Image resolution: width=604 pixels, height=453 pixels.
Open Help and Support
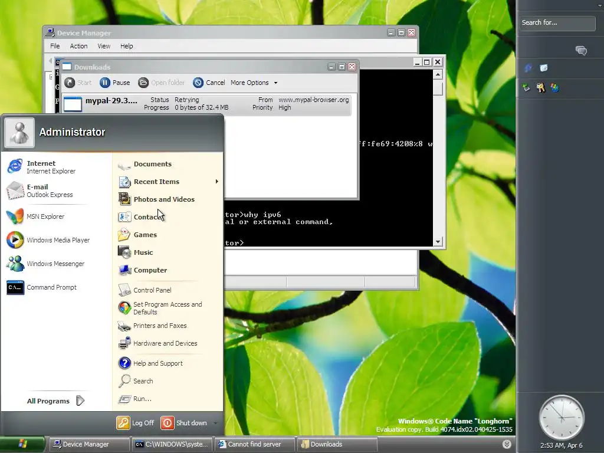150,363
